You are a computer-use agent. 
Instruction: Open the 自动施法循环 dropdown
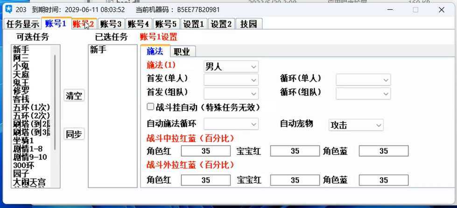coord(231,124)
